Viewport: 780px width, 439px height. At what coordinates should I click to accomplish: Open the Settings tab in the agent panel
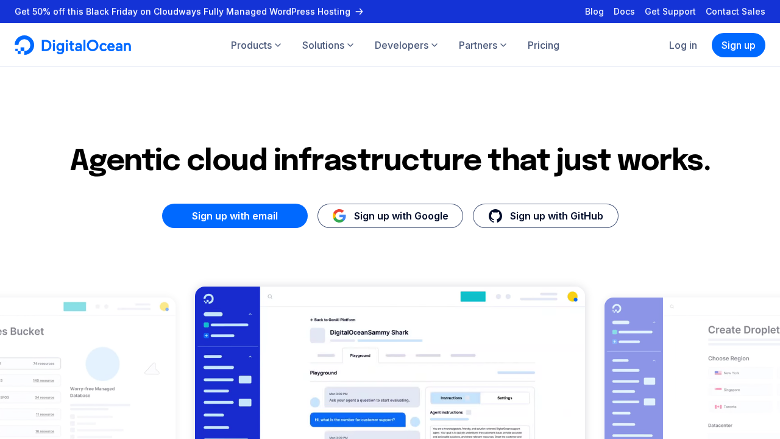pyautogui.click(x=505, y=398)
